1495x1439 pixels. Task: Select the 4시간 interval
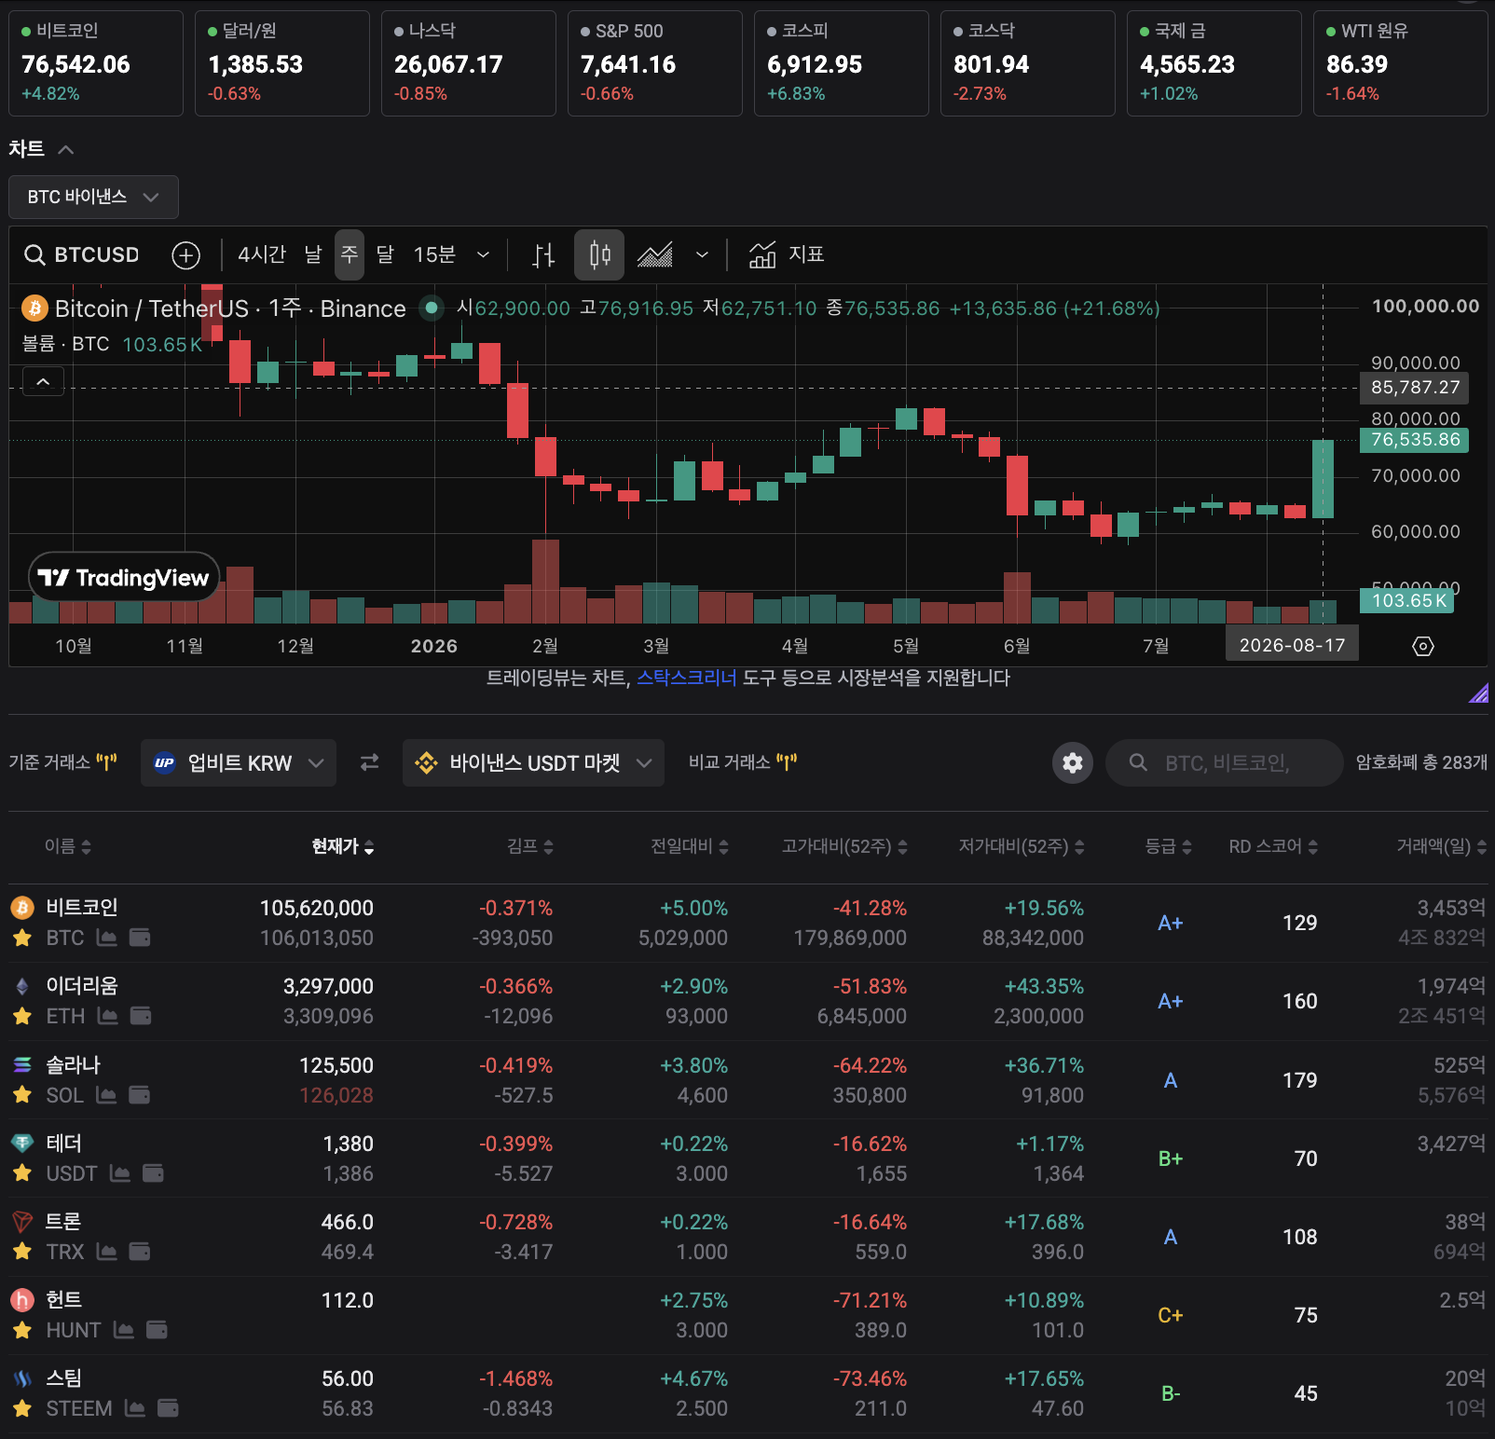click(x=262, y=254)
